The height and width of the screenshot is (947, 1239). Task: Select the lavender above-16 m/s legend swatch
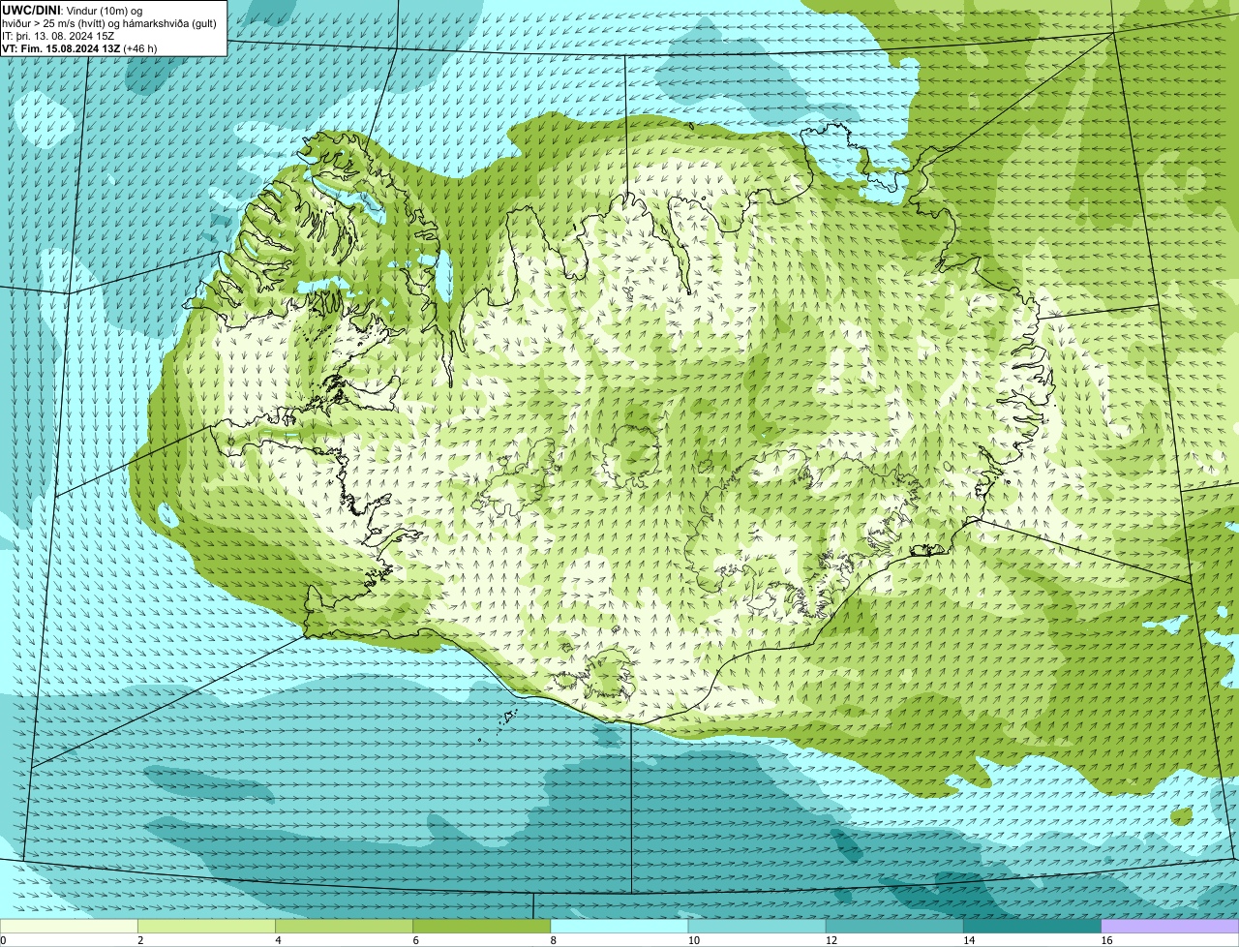(1170, 926)
